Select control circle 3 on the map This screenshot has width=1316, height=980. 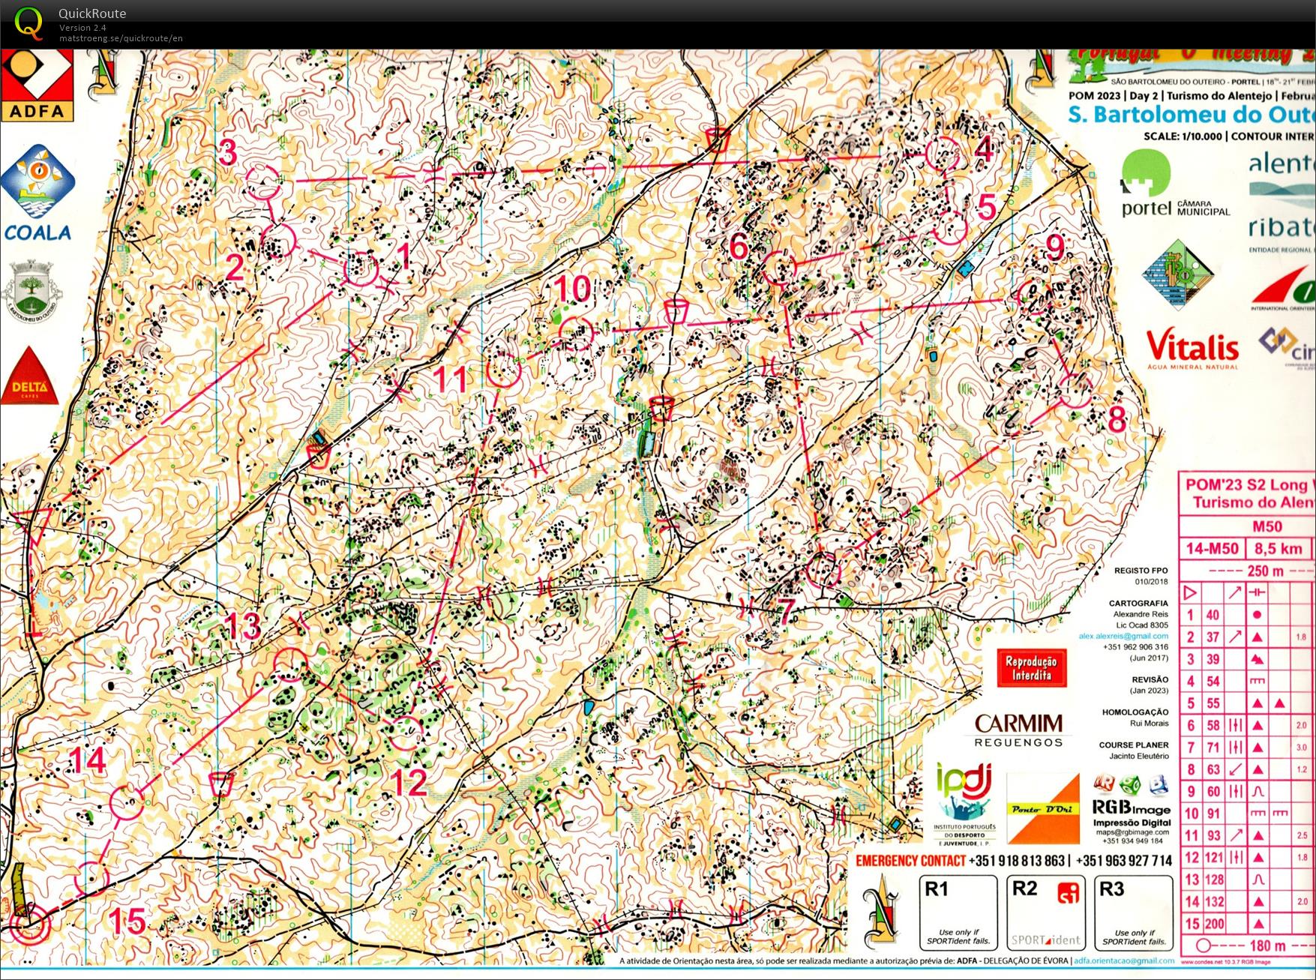(263, 182)
